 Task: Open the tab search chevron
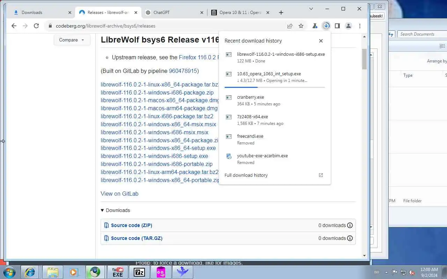311,9
